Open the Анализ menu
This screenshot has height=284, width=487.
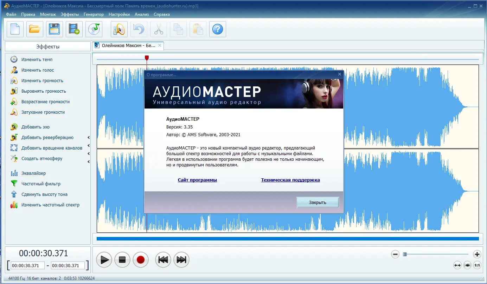click(x=142, y=14)
